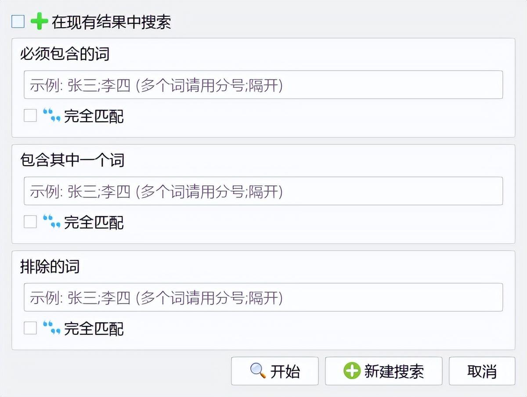Focus the 排除的词 input field
The width and height of the screenshot is (527, 397).
pos(263,298)
